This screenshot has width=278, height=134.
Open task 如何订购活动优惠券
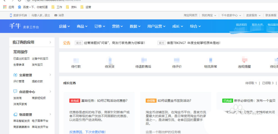click(104, 101)
